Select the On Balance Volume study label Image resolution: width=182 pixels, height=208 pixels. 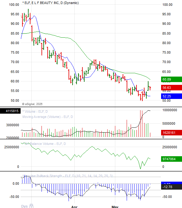(44, 144)
